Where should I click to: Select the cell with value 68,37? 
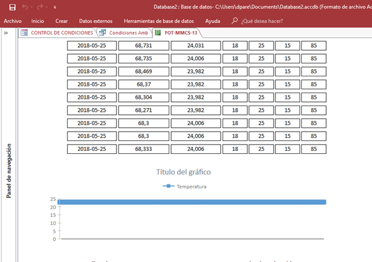[x=144, y=84]
